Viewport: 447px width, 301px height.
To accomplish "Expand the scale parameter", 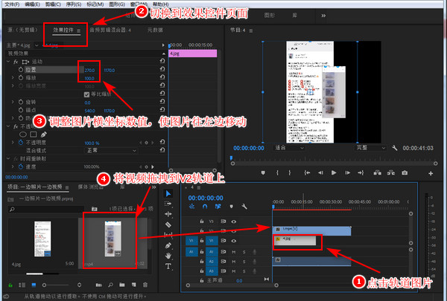I will (13, 78).
